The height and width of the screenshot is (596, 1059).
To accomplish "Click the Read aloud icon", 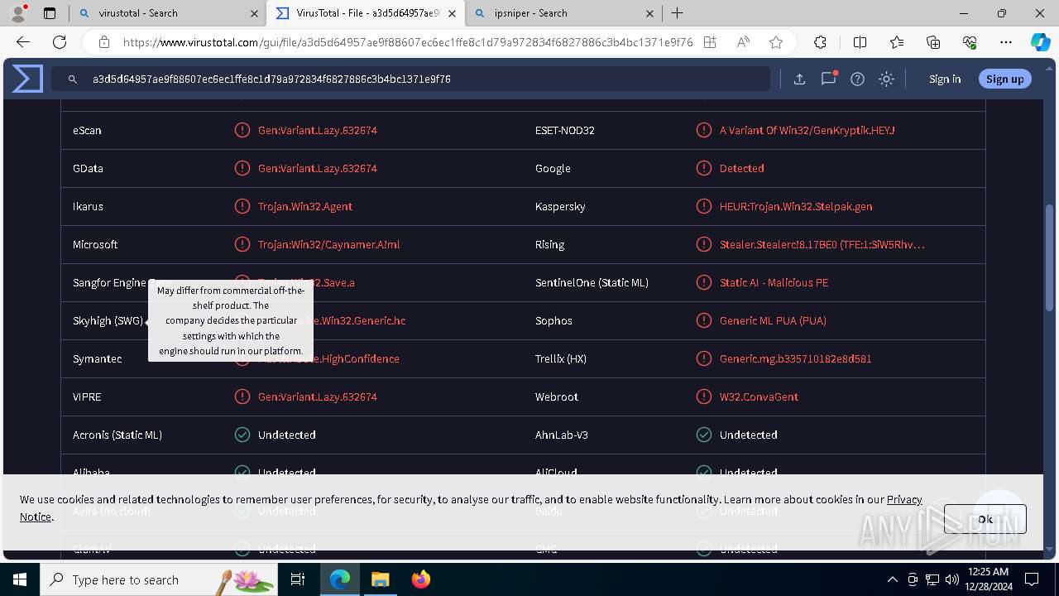I will [743, 42].
